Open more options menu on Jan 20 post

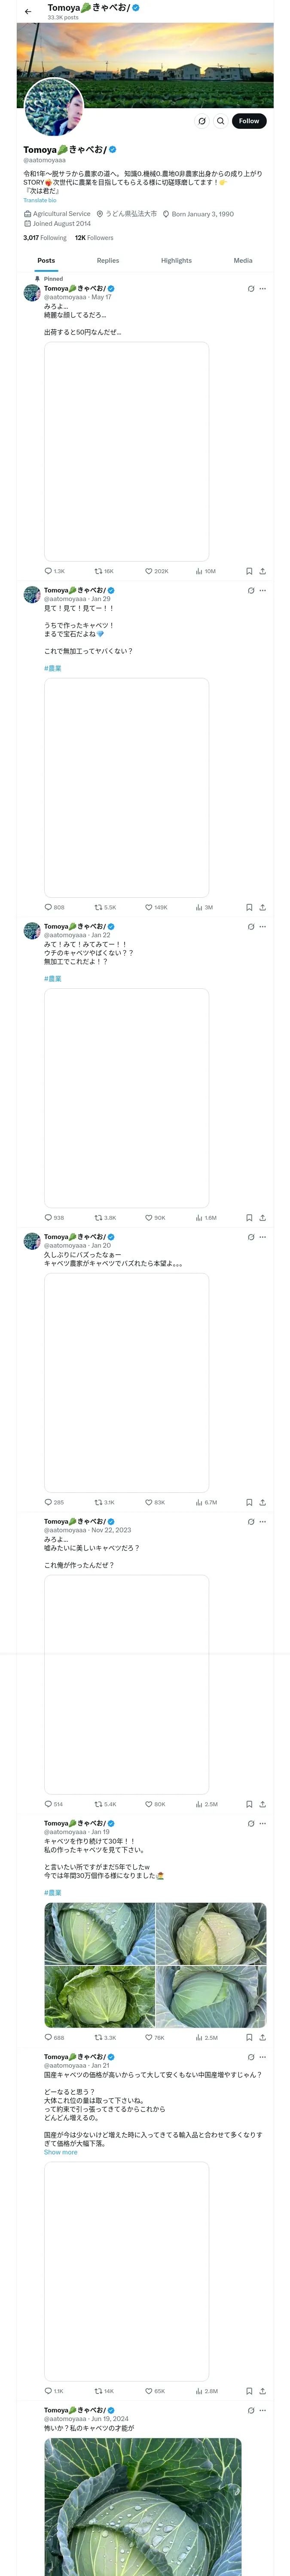[x=263, y=1237]
